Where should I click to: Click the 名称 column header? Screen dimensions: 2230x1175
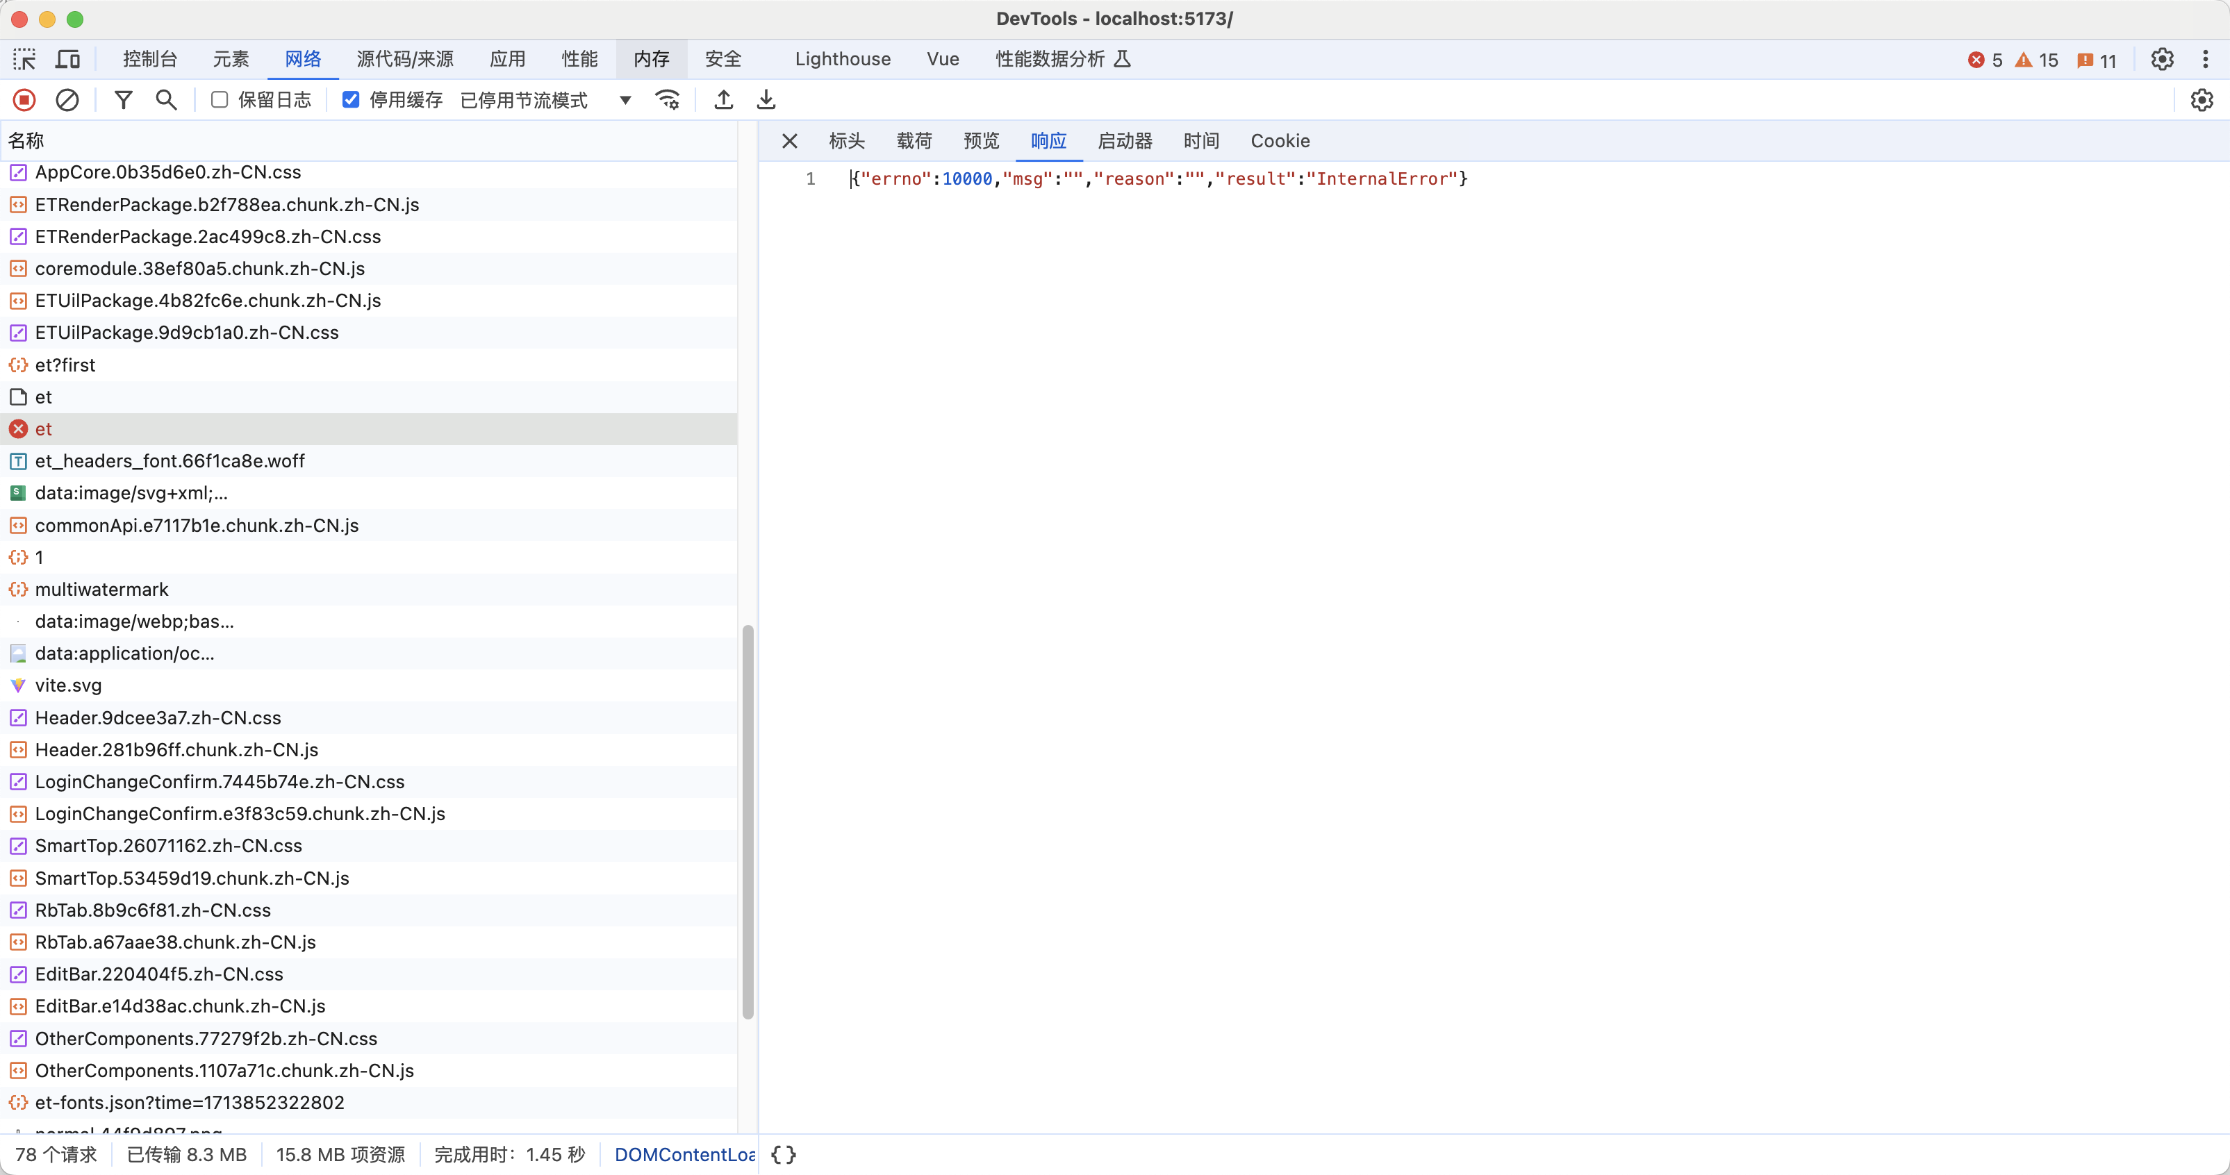369,140
